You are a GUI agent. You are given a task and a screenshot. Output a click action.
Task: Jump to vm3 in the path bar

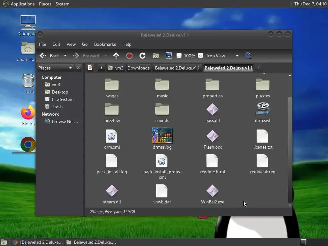point(116,68)
